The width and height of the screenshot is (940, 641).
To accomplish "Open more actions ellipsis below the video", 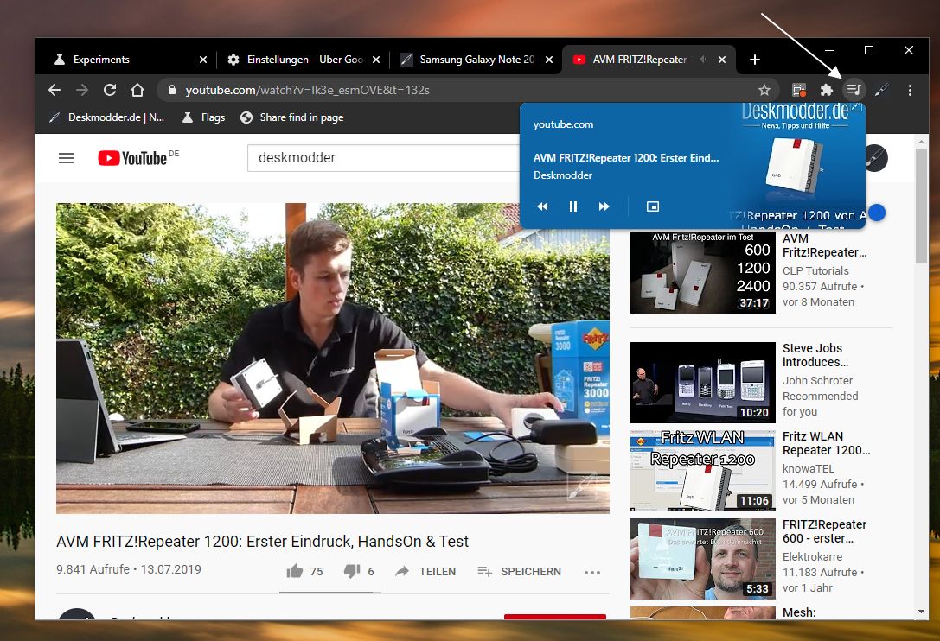I will (x=592, y=572).
